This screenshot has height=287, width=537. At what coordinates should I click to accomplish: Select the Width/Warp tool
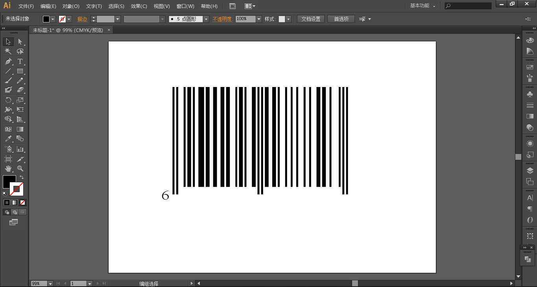[8, 109]
